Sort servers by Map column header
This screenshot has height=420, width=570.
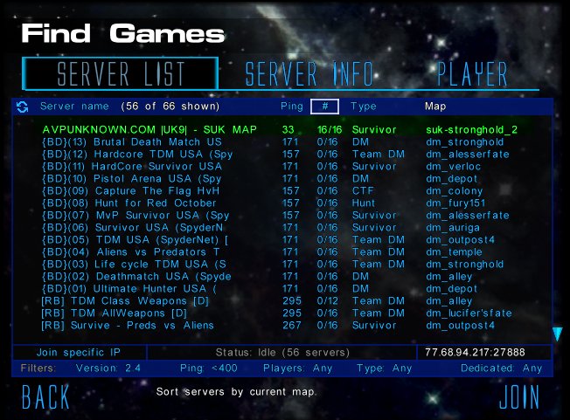click(x=435, y=107)
